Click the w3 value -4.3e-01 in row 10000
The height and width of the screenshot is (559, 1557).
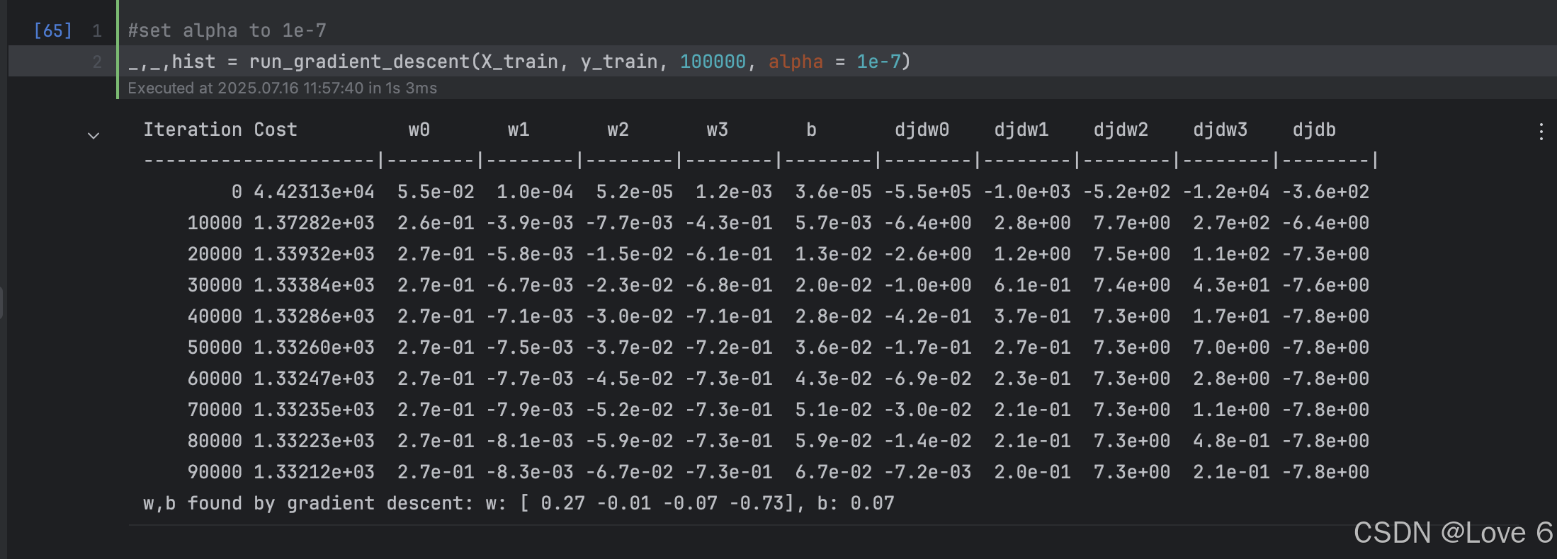pyautogui.click(x=729, y=223)
